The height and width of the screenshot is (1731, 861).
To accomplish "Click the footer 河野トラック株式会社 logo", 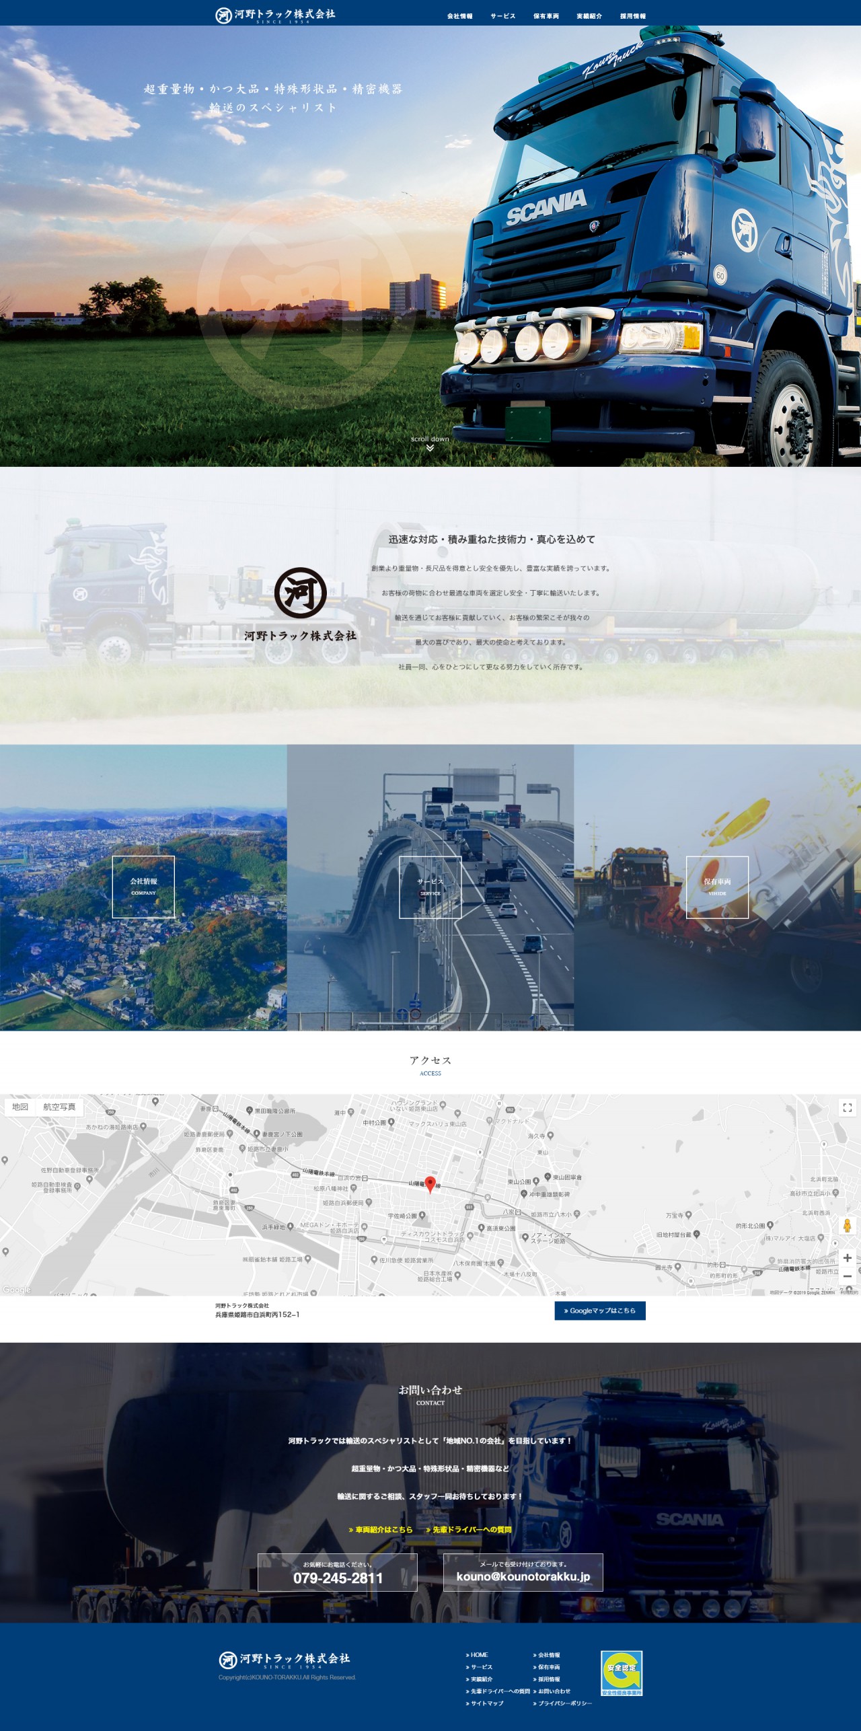I will 285,1660.
